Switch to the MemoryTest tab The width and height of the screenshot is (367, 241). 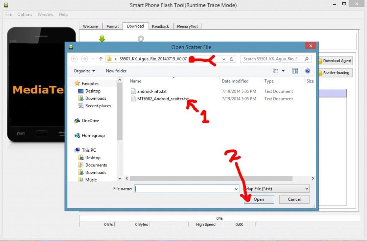pos(187,27)
